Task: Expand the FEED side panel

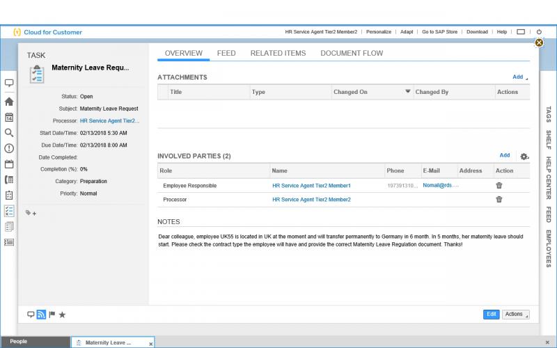Action: 549,214
